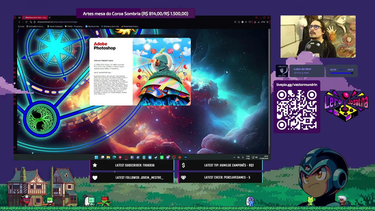Click the Opera snapshot camera icon

point(239,22)
